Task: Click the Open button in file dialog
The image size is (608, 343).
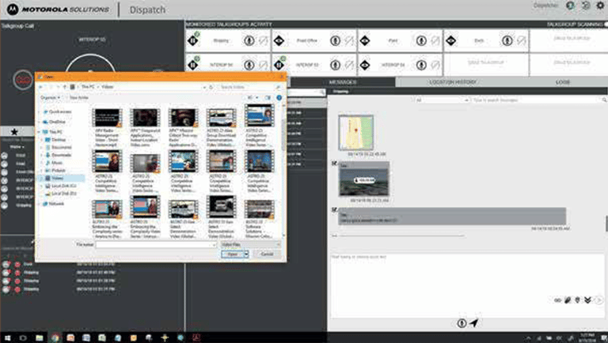Action: (x=233, y=254)
